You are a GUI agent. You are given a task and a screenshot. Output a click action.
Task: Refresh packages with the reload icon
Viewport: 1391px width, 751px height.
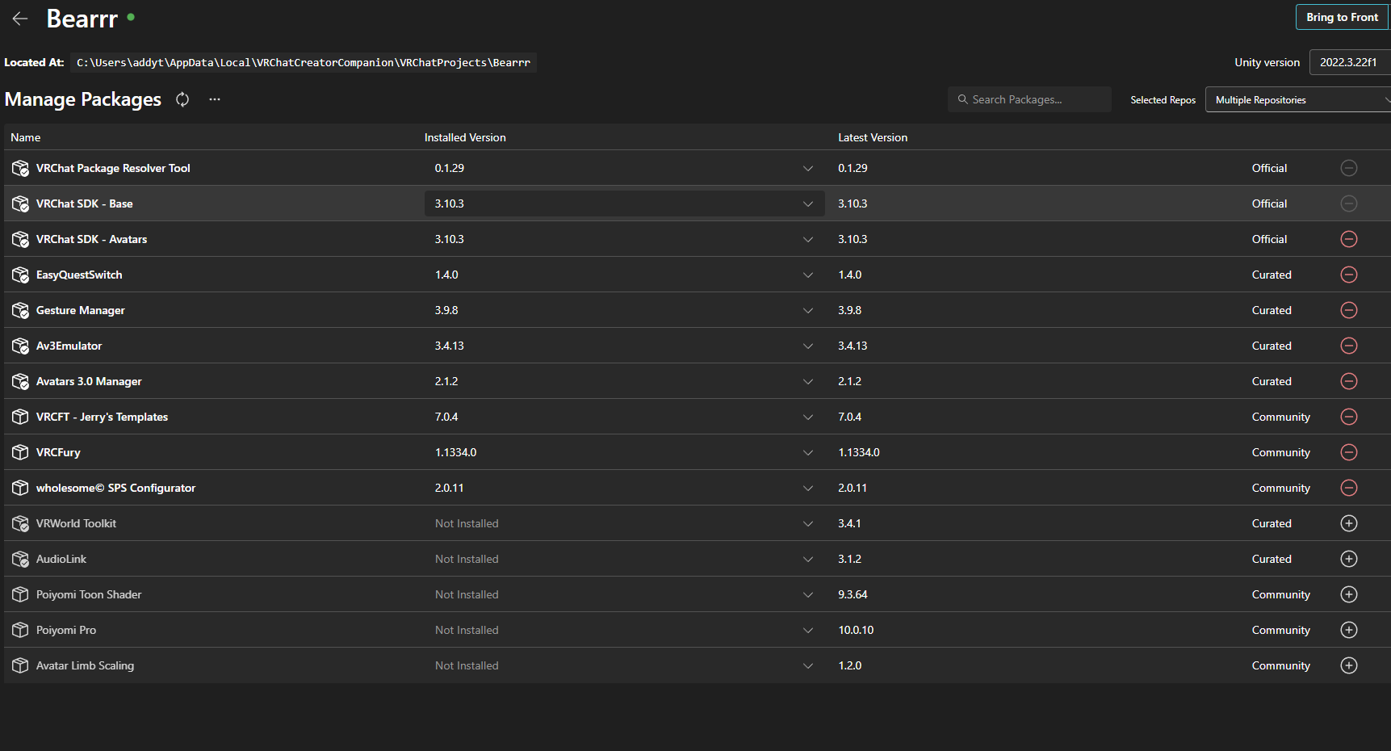[182, 99]
